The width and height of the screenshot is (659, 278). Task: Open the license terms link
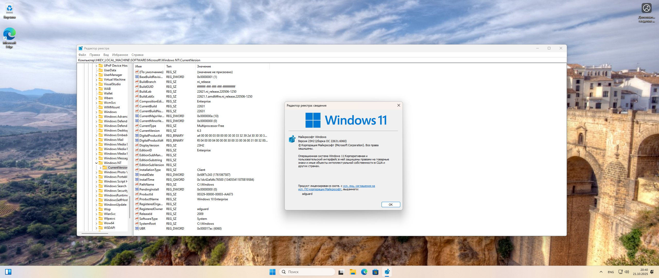pyautogui.click(x=359, y=186)
